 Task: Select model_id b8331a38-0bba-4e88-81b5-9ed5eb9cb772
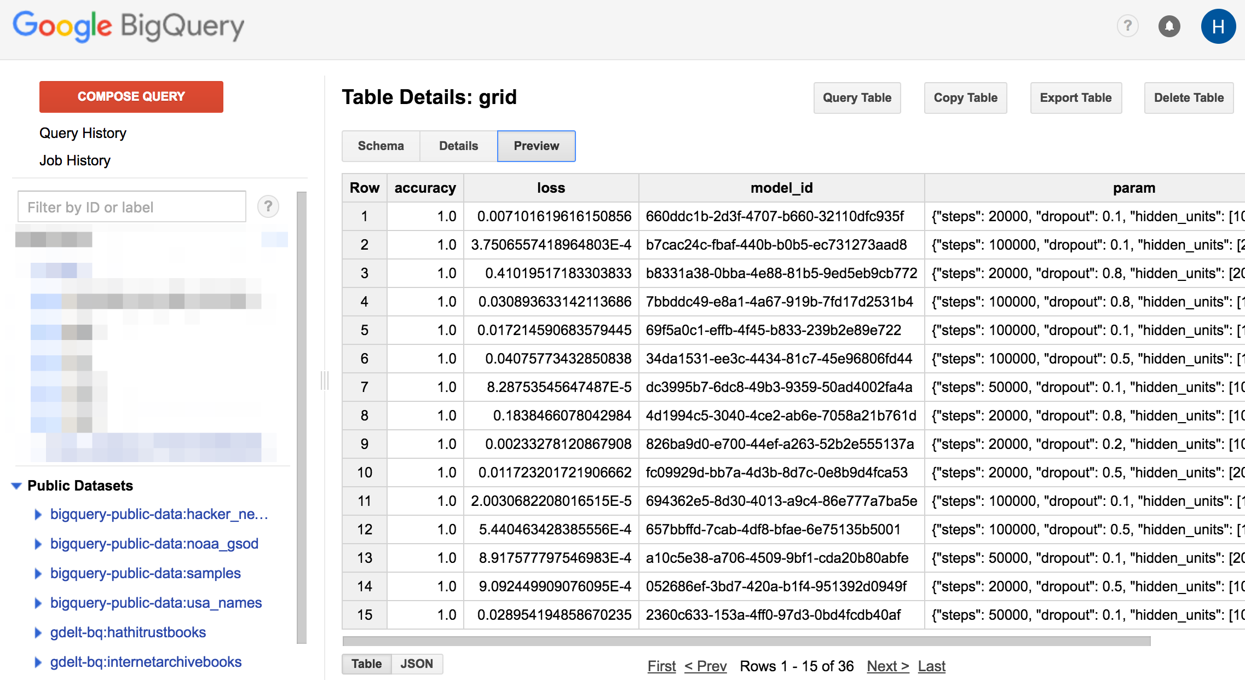click(x=781, y=273)
